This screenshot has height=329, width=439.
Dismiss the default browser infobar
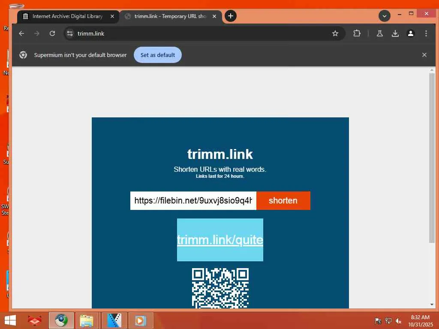(x=424, y=55)
